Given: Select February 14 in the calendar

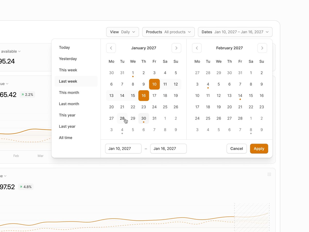Looking at the screenshot, I should tap(240, 96).
